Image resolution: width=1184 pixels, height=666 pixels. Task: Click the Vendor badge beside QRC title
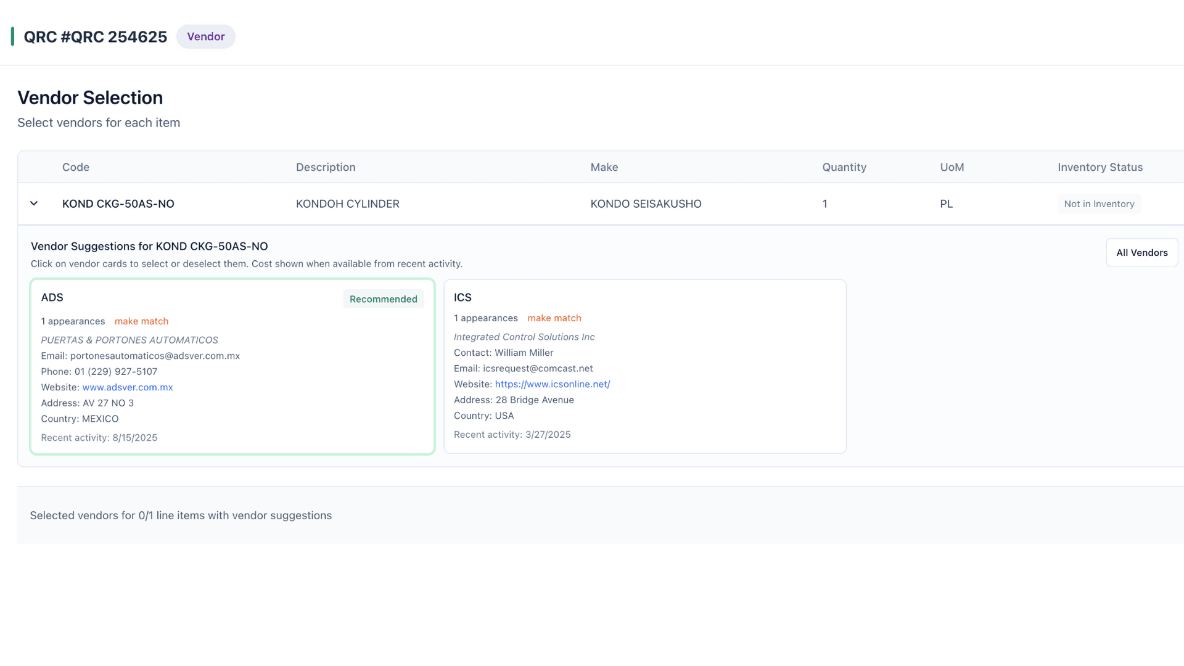pos(205,36)
